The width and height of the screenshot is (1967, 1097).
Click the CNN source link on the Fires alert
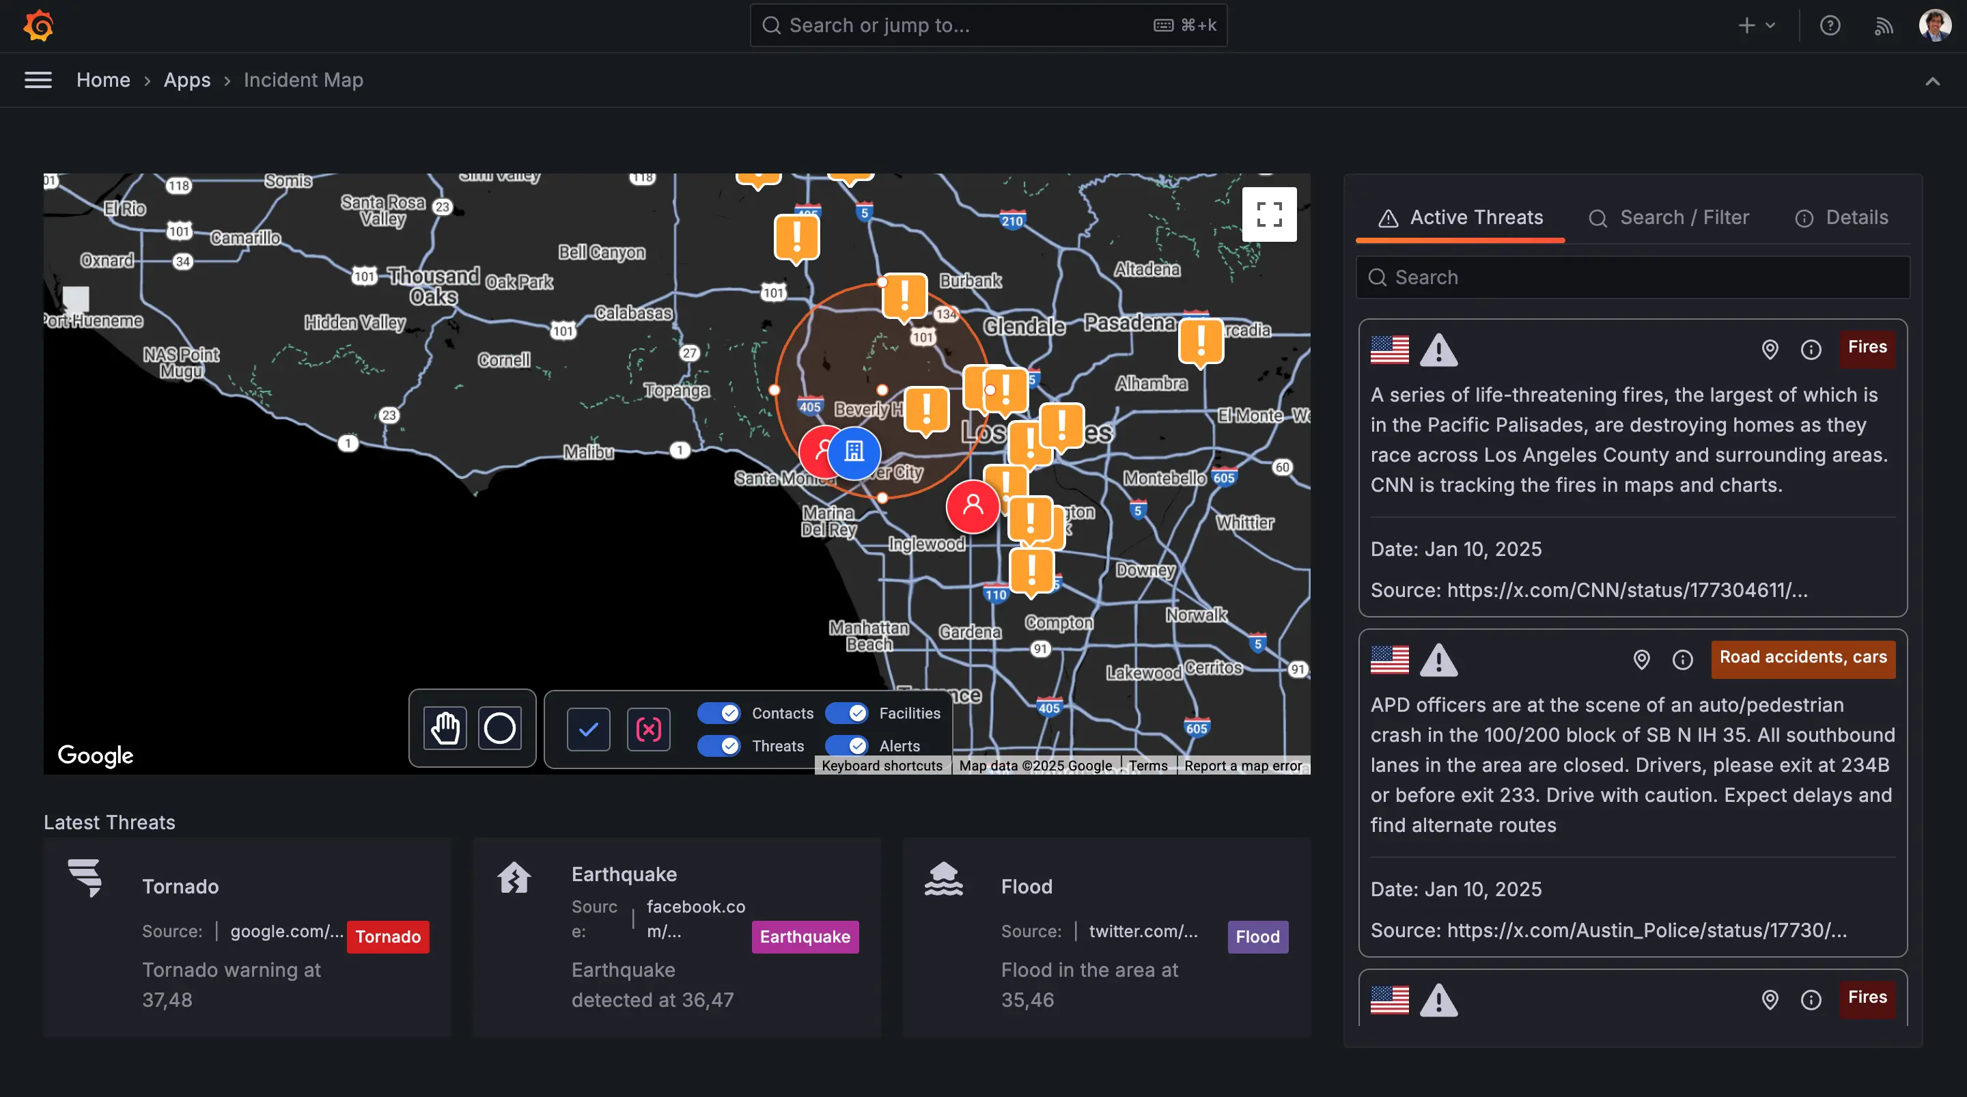[x=1626, y=591]
